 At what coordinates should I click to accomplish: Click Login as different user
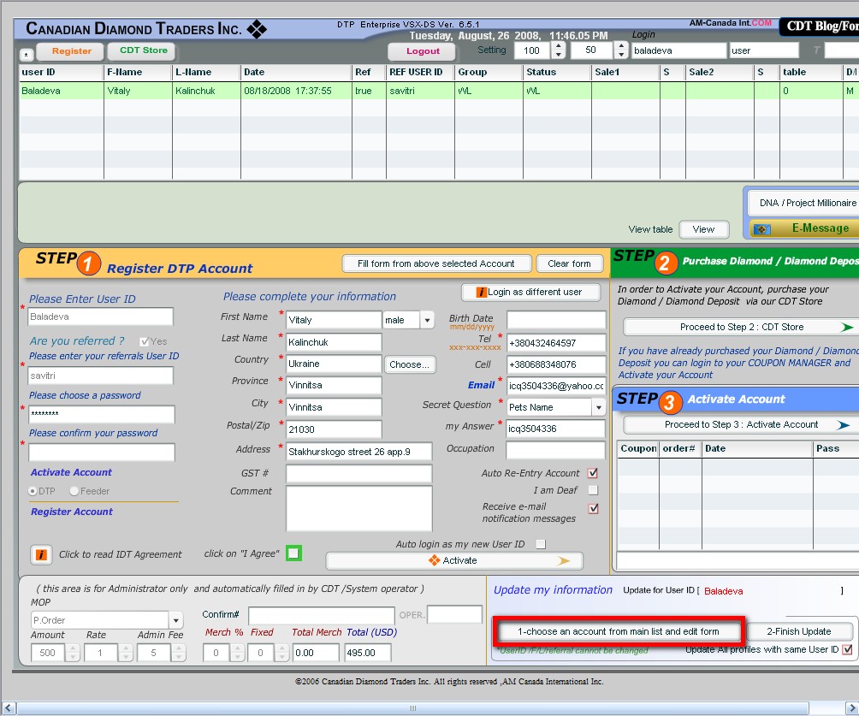[530, 292]
